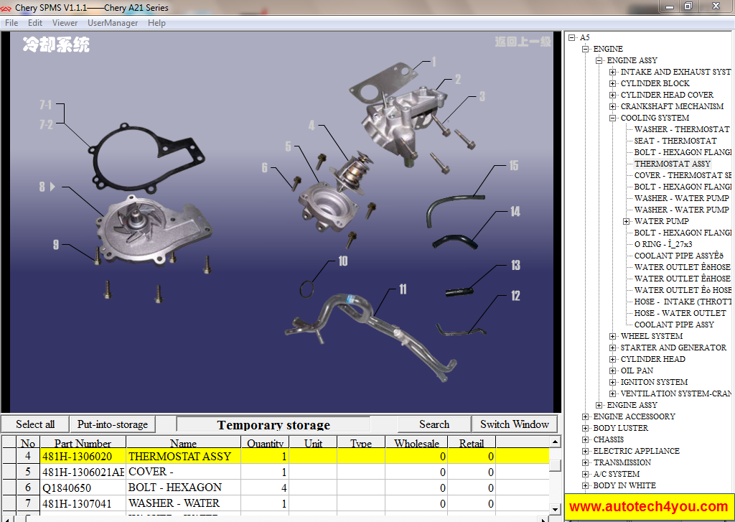Expand the WATER PUMP tree node
The image size is (735, 522).
pyautogui.click(x=626, y=221)
